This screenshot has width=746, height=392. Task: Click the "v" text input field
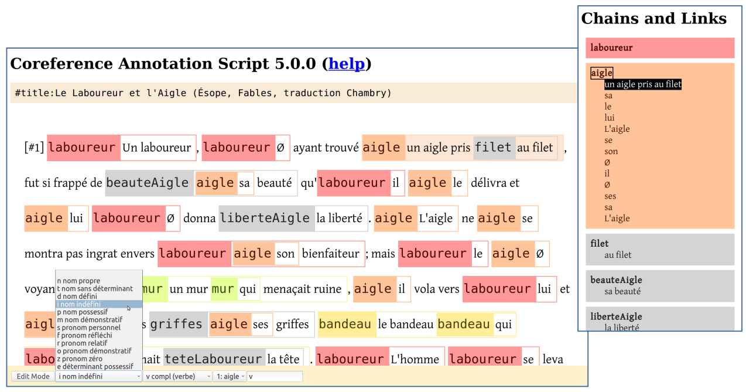(273, 376)
